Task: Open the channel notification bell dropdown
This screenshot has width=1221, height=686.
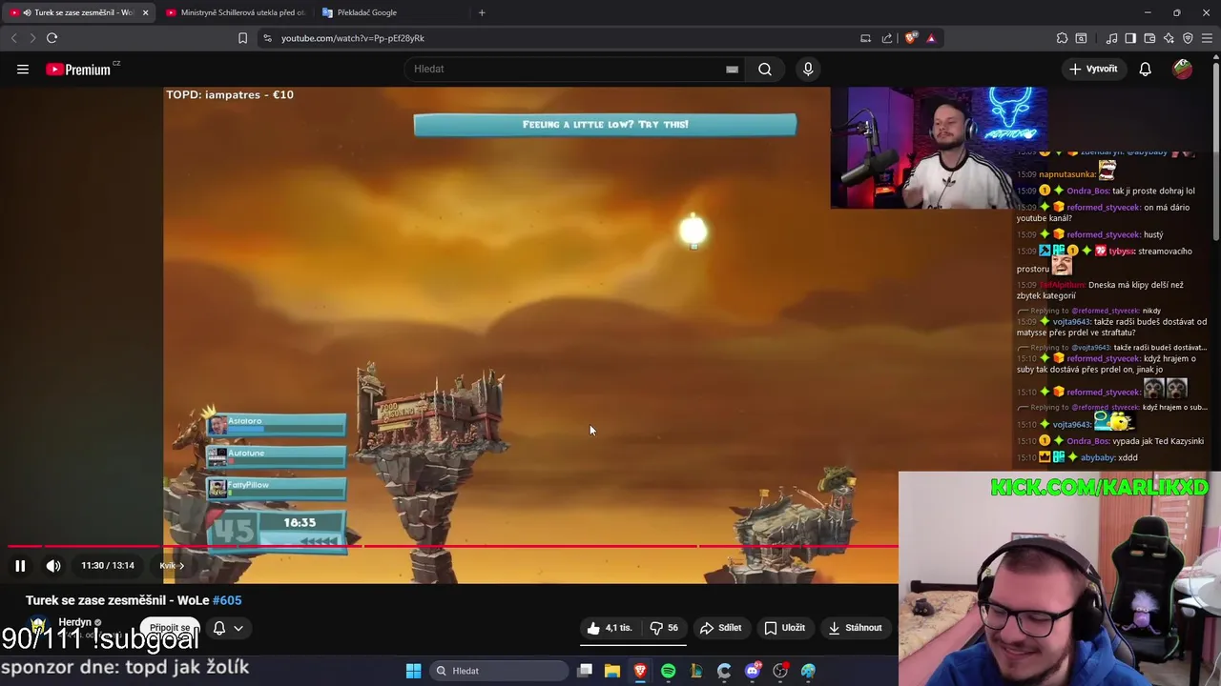Action: point(228,628)
